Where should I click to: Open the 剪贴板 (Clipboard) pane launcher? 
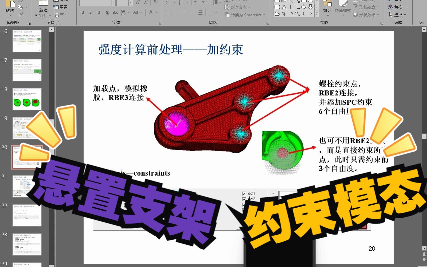29,23
